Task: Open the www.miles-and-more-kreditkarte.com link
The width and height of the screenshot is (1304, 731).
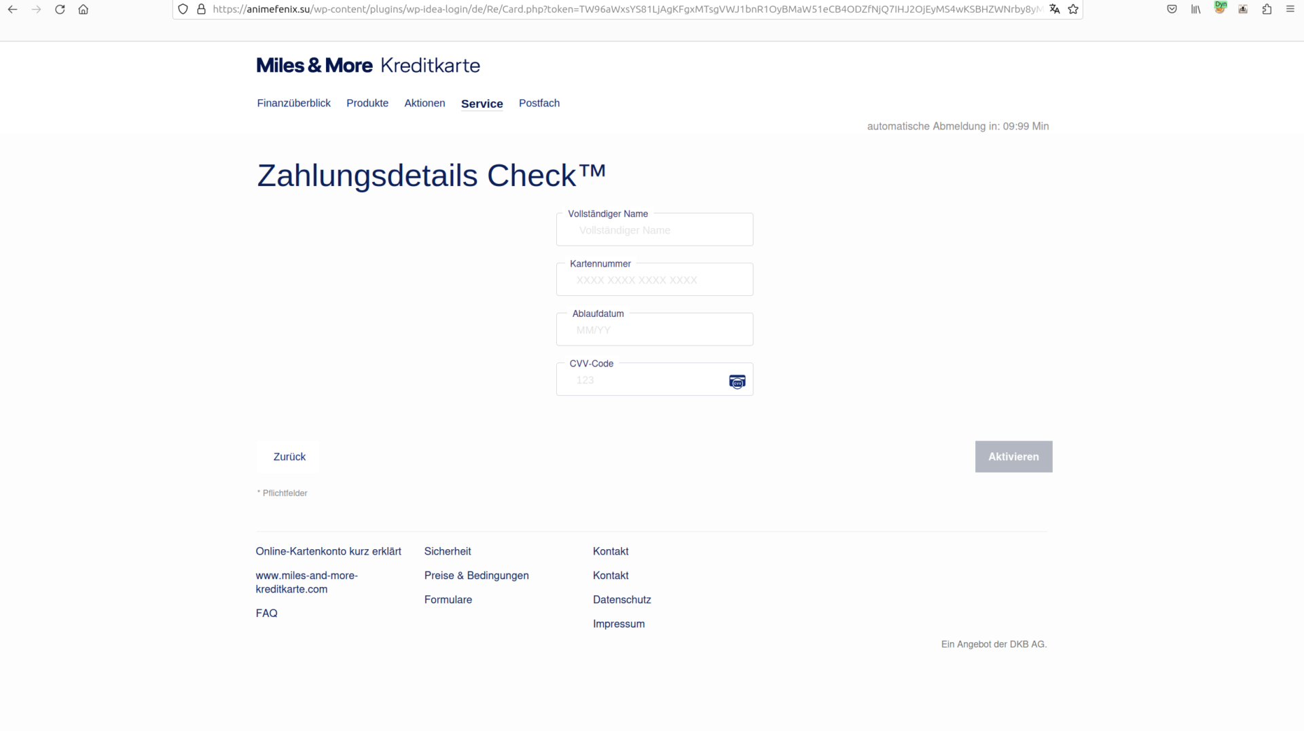Action: click(306, 582)
